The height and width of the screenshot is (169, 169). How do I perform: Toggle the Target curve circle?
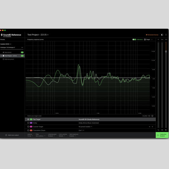pos(145,40)
